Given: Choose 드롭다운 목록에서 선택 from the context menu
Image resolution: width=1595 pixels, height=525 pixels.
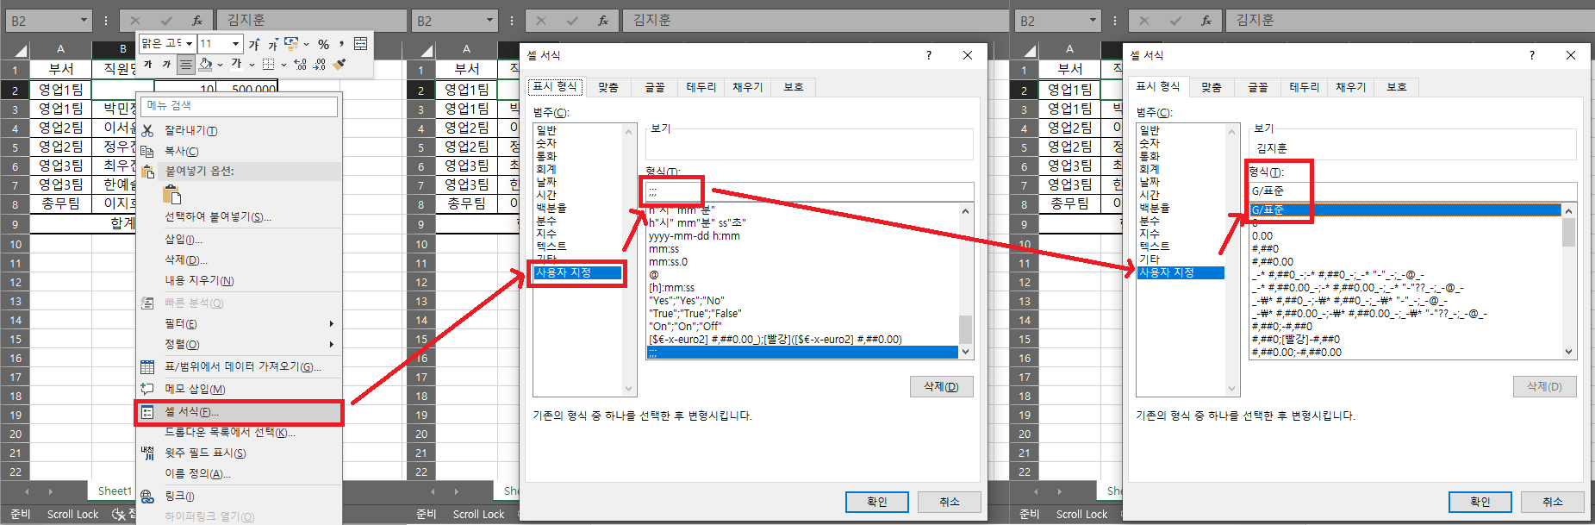Looking at the screenshot, I should coord(240,432).
